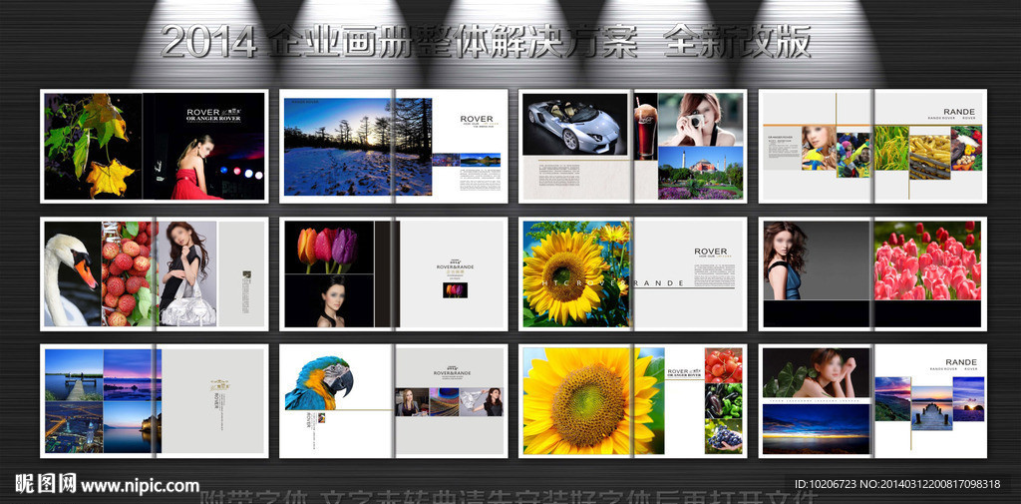Select the eggplant and peppers photo

pyautogui.click(x=724, y=400)
